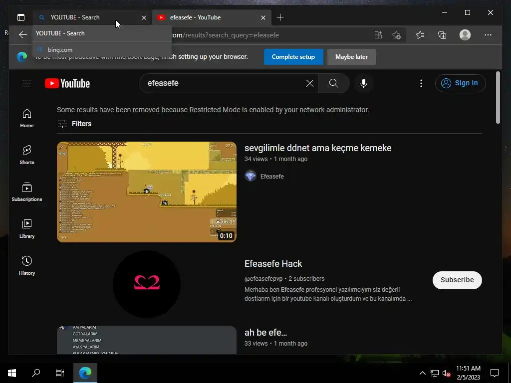The width and height of the screenshot is (511, 383).
Task: Open the clock showing 11:51 AM
Action: tap(468, 373)
